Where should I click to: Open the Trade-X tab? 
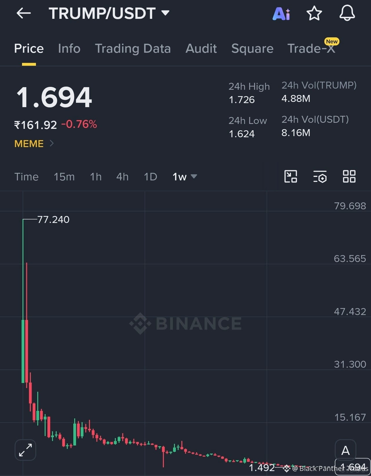[311, 48]
